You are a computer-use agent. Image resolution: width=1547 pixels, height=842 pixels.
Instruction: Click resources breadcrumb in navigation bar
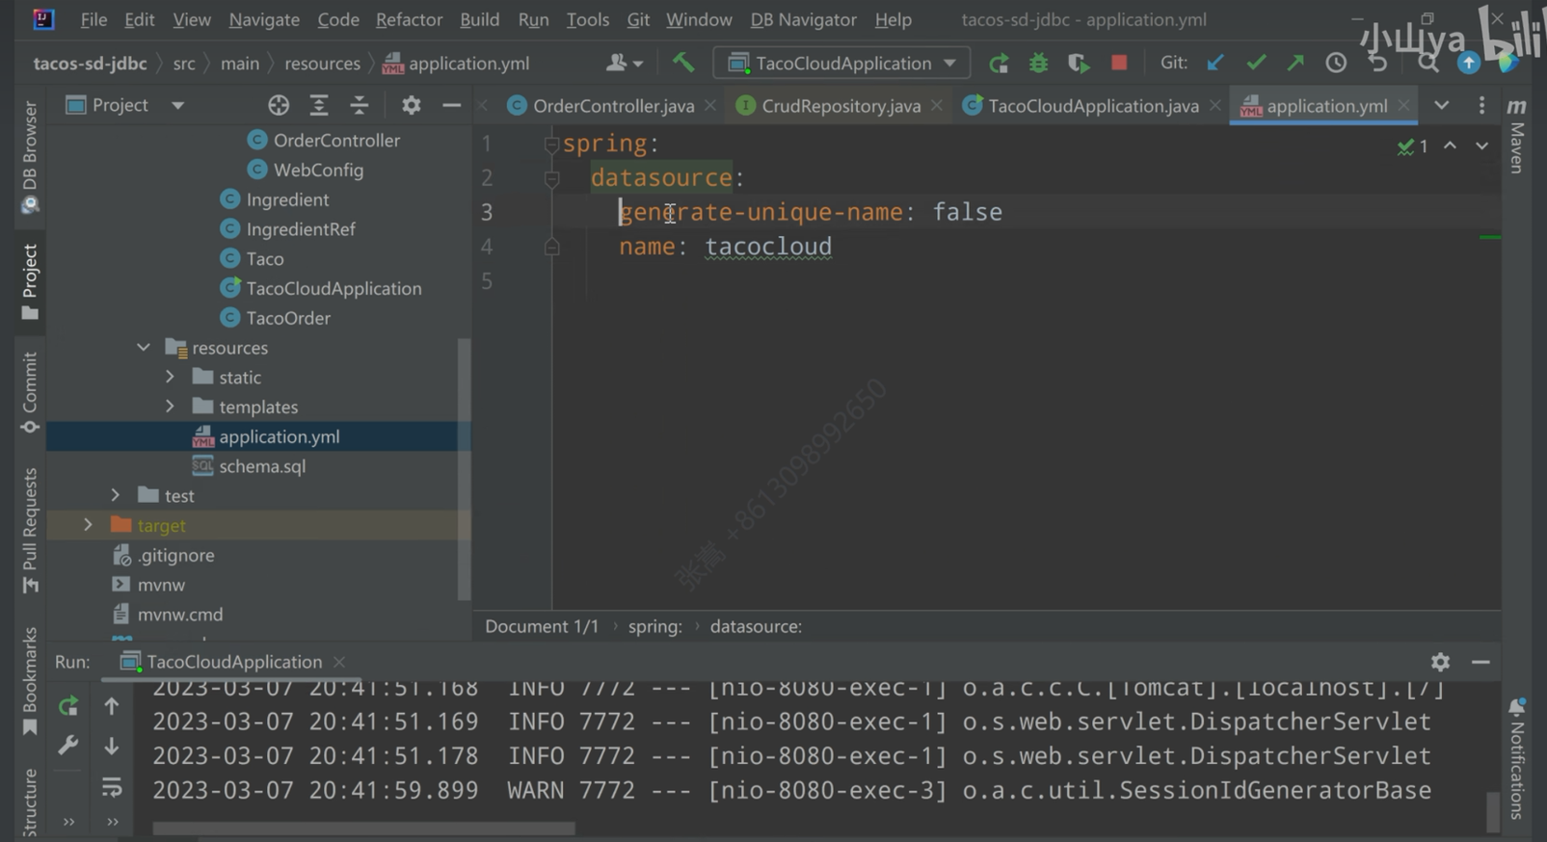click(x=322, y=64)
